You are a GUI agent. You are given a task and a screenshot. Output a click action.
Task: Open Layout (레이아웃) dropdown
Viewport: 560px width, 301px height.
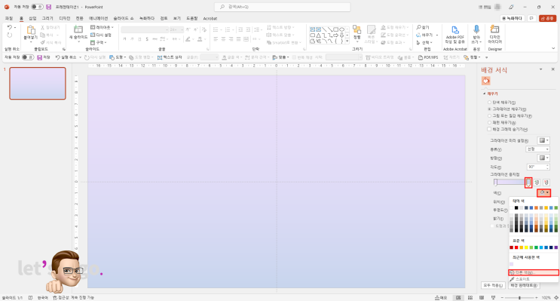(102, 27)
